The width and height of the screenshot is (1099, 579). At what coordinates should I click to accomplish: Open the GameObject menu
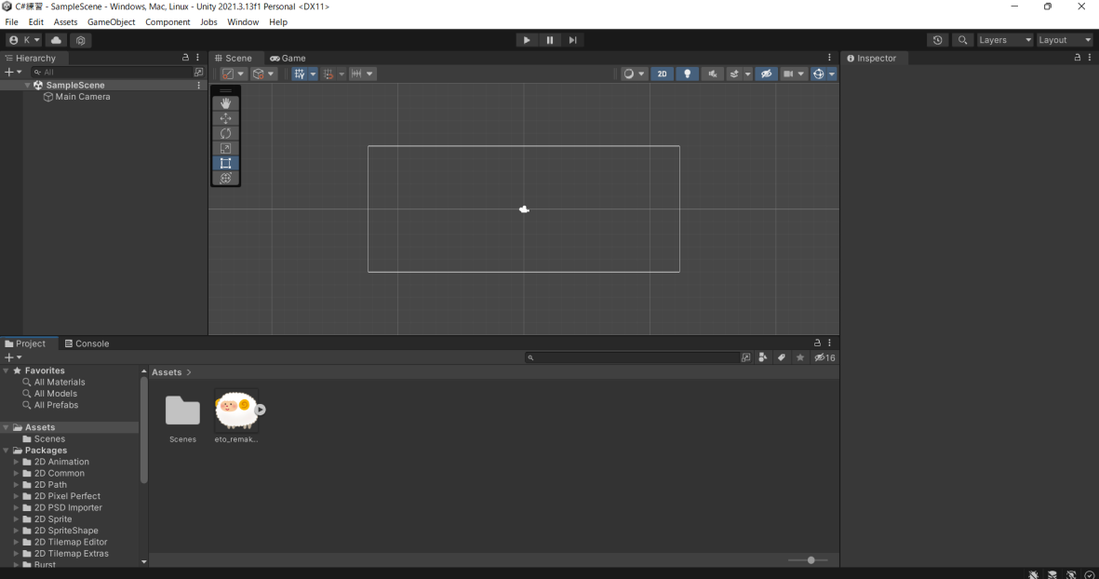click(111, 21)
